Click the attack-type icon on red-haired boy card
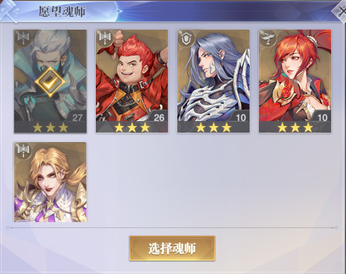 (x=105, y=39)
